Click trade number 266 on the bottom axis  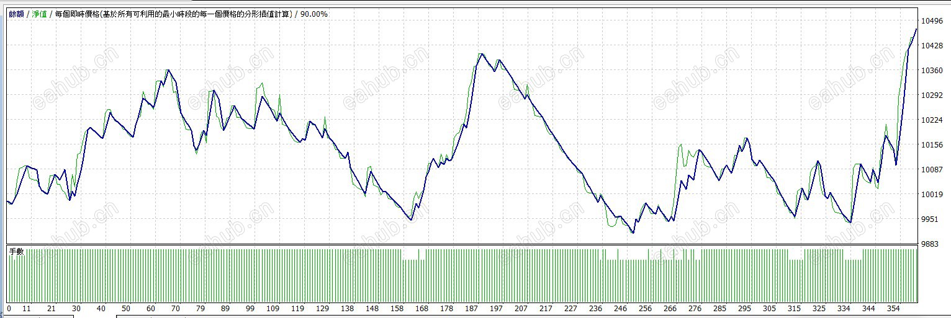(670, 309)
